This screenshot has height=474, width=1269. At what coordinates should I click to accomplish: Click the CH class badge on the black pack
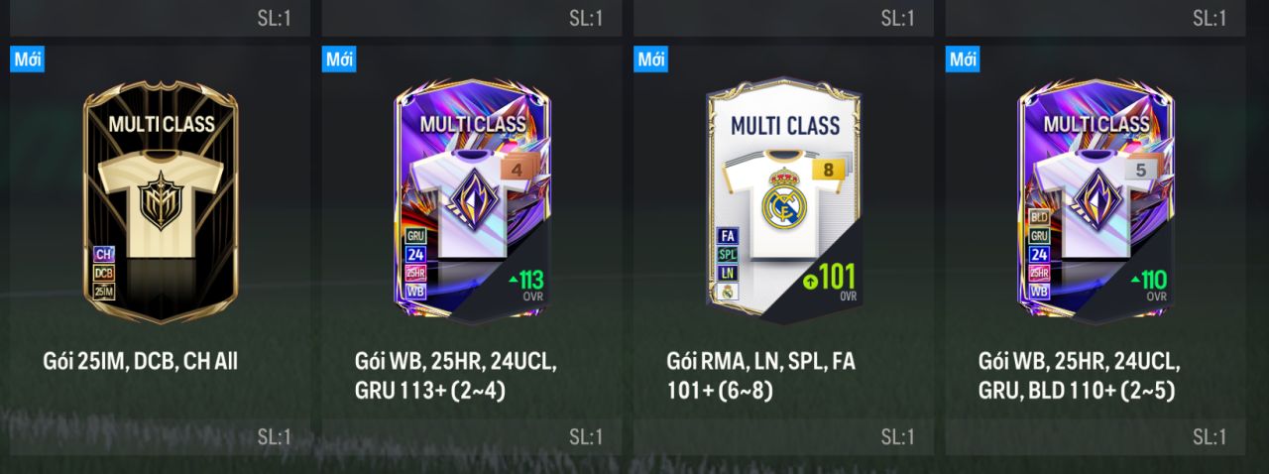click(104, 255)
